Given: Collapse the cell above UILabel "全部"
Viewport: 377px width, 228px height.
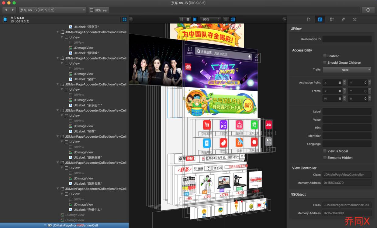Looking at the screenshot, I should pos(58,58).
